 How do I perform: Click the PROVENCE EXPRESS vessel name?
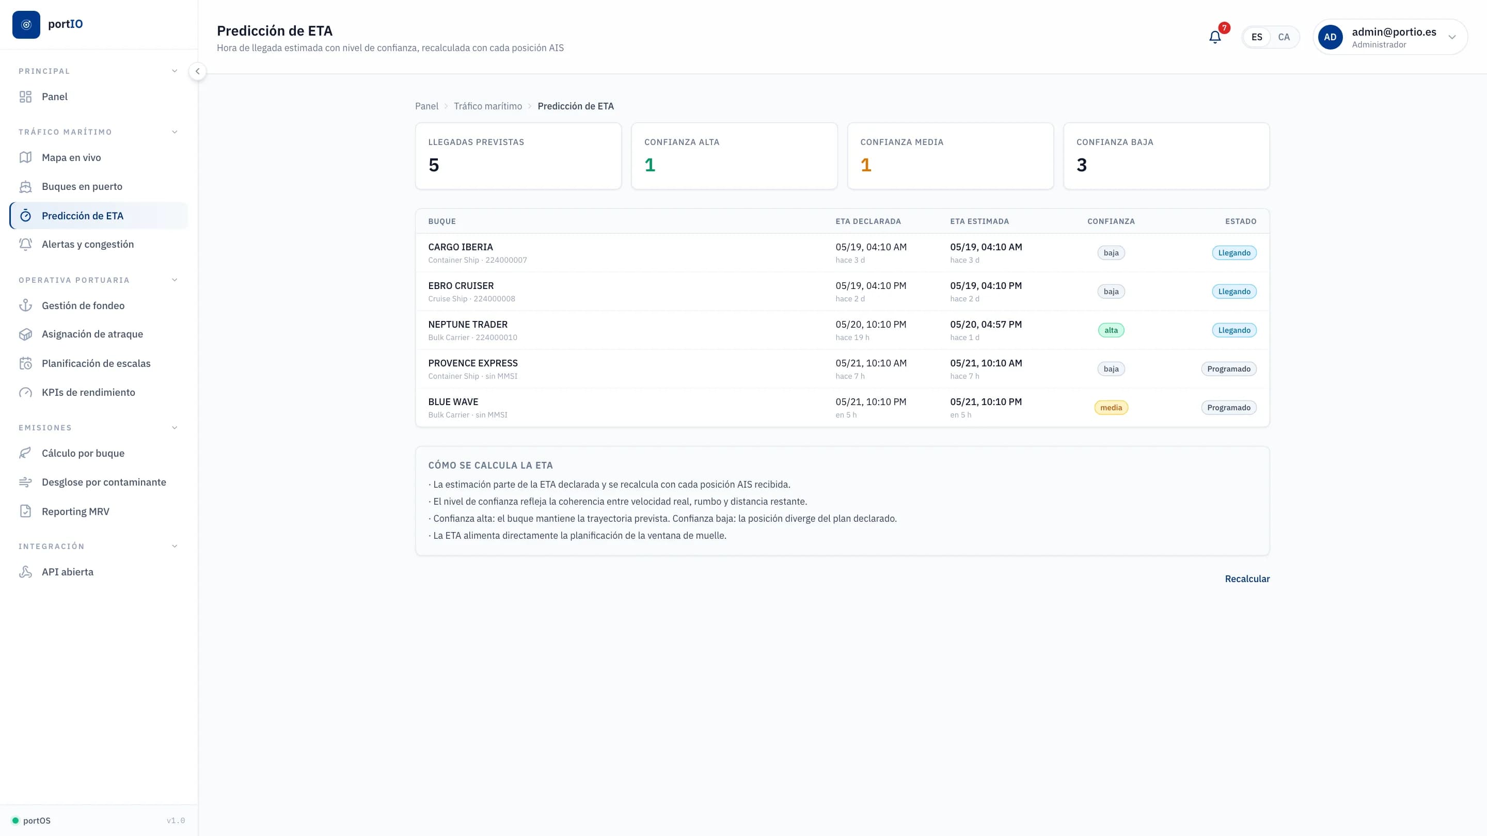pos(473,363)
